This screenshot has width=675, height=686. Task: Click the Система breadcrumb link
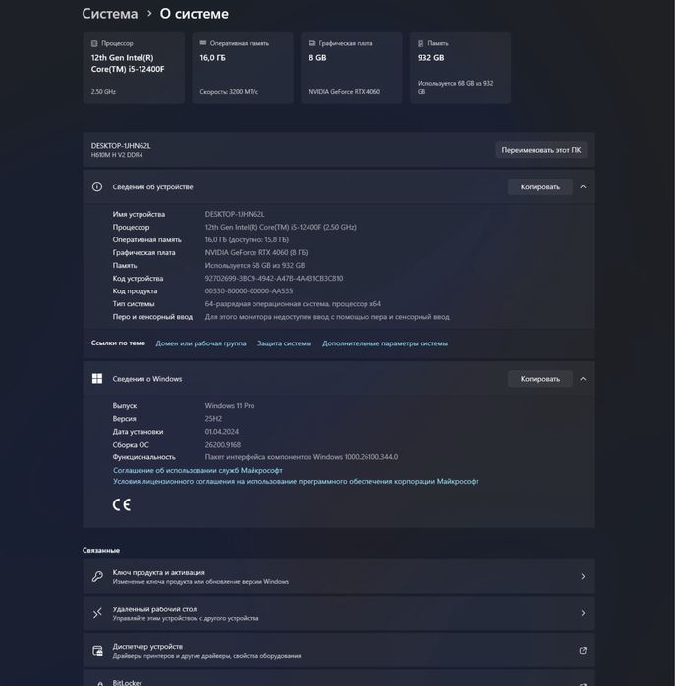[109, 14]
